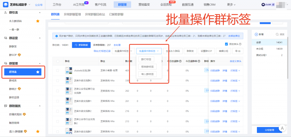This screenshot has height=137, width=291.
Task: Click the 去处理 link
Action: pos(117,45)
